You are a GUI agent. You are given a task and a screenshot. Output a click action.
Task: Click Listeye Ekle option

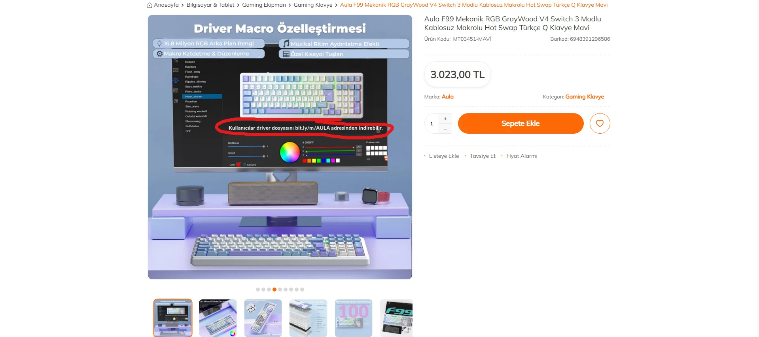click(444, 156)
